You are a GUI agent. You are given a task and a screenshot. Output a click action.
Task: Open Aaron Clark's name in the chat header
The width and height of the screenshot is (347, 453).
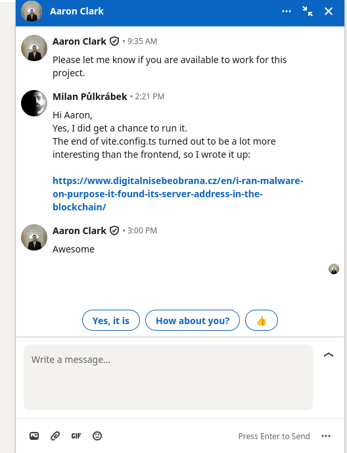77,11
